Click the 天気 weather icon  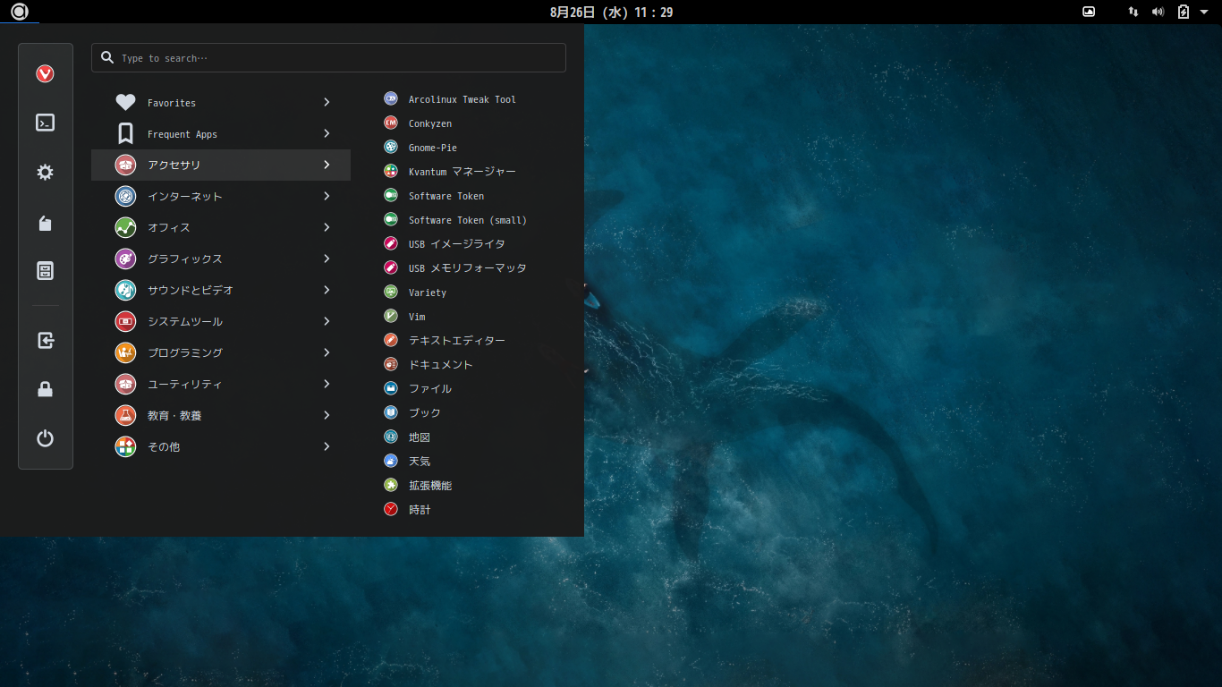pyautogui.click(x=391, y=462)
